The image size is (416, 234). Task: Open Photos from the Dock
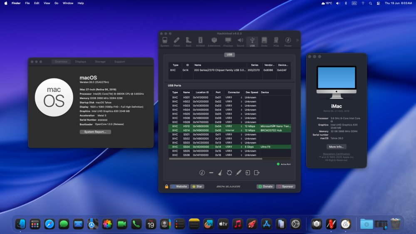pyautogui.click(x=107, y=224)
